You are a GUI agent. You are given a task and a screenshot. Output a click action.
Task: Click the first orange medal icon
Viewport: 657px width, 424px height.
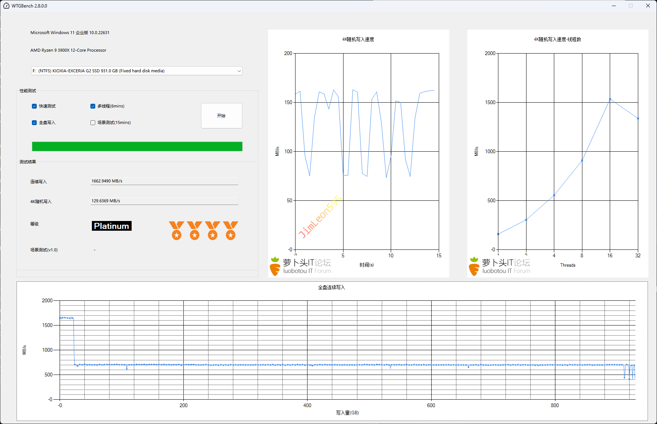pyautogui.click(x=177, y=230)
